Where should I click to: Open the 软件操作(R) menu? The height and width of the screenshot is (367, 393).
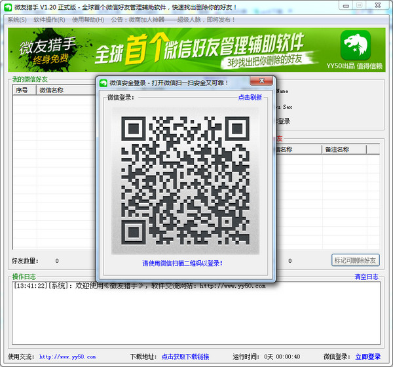[49, 20]
